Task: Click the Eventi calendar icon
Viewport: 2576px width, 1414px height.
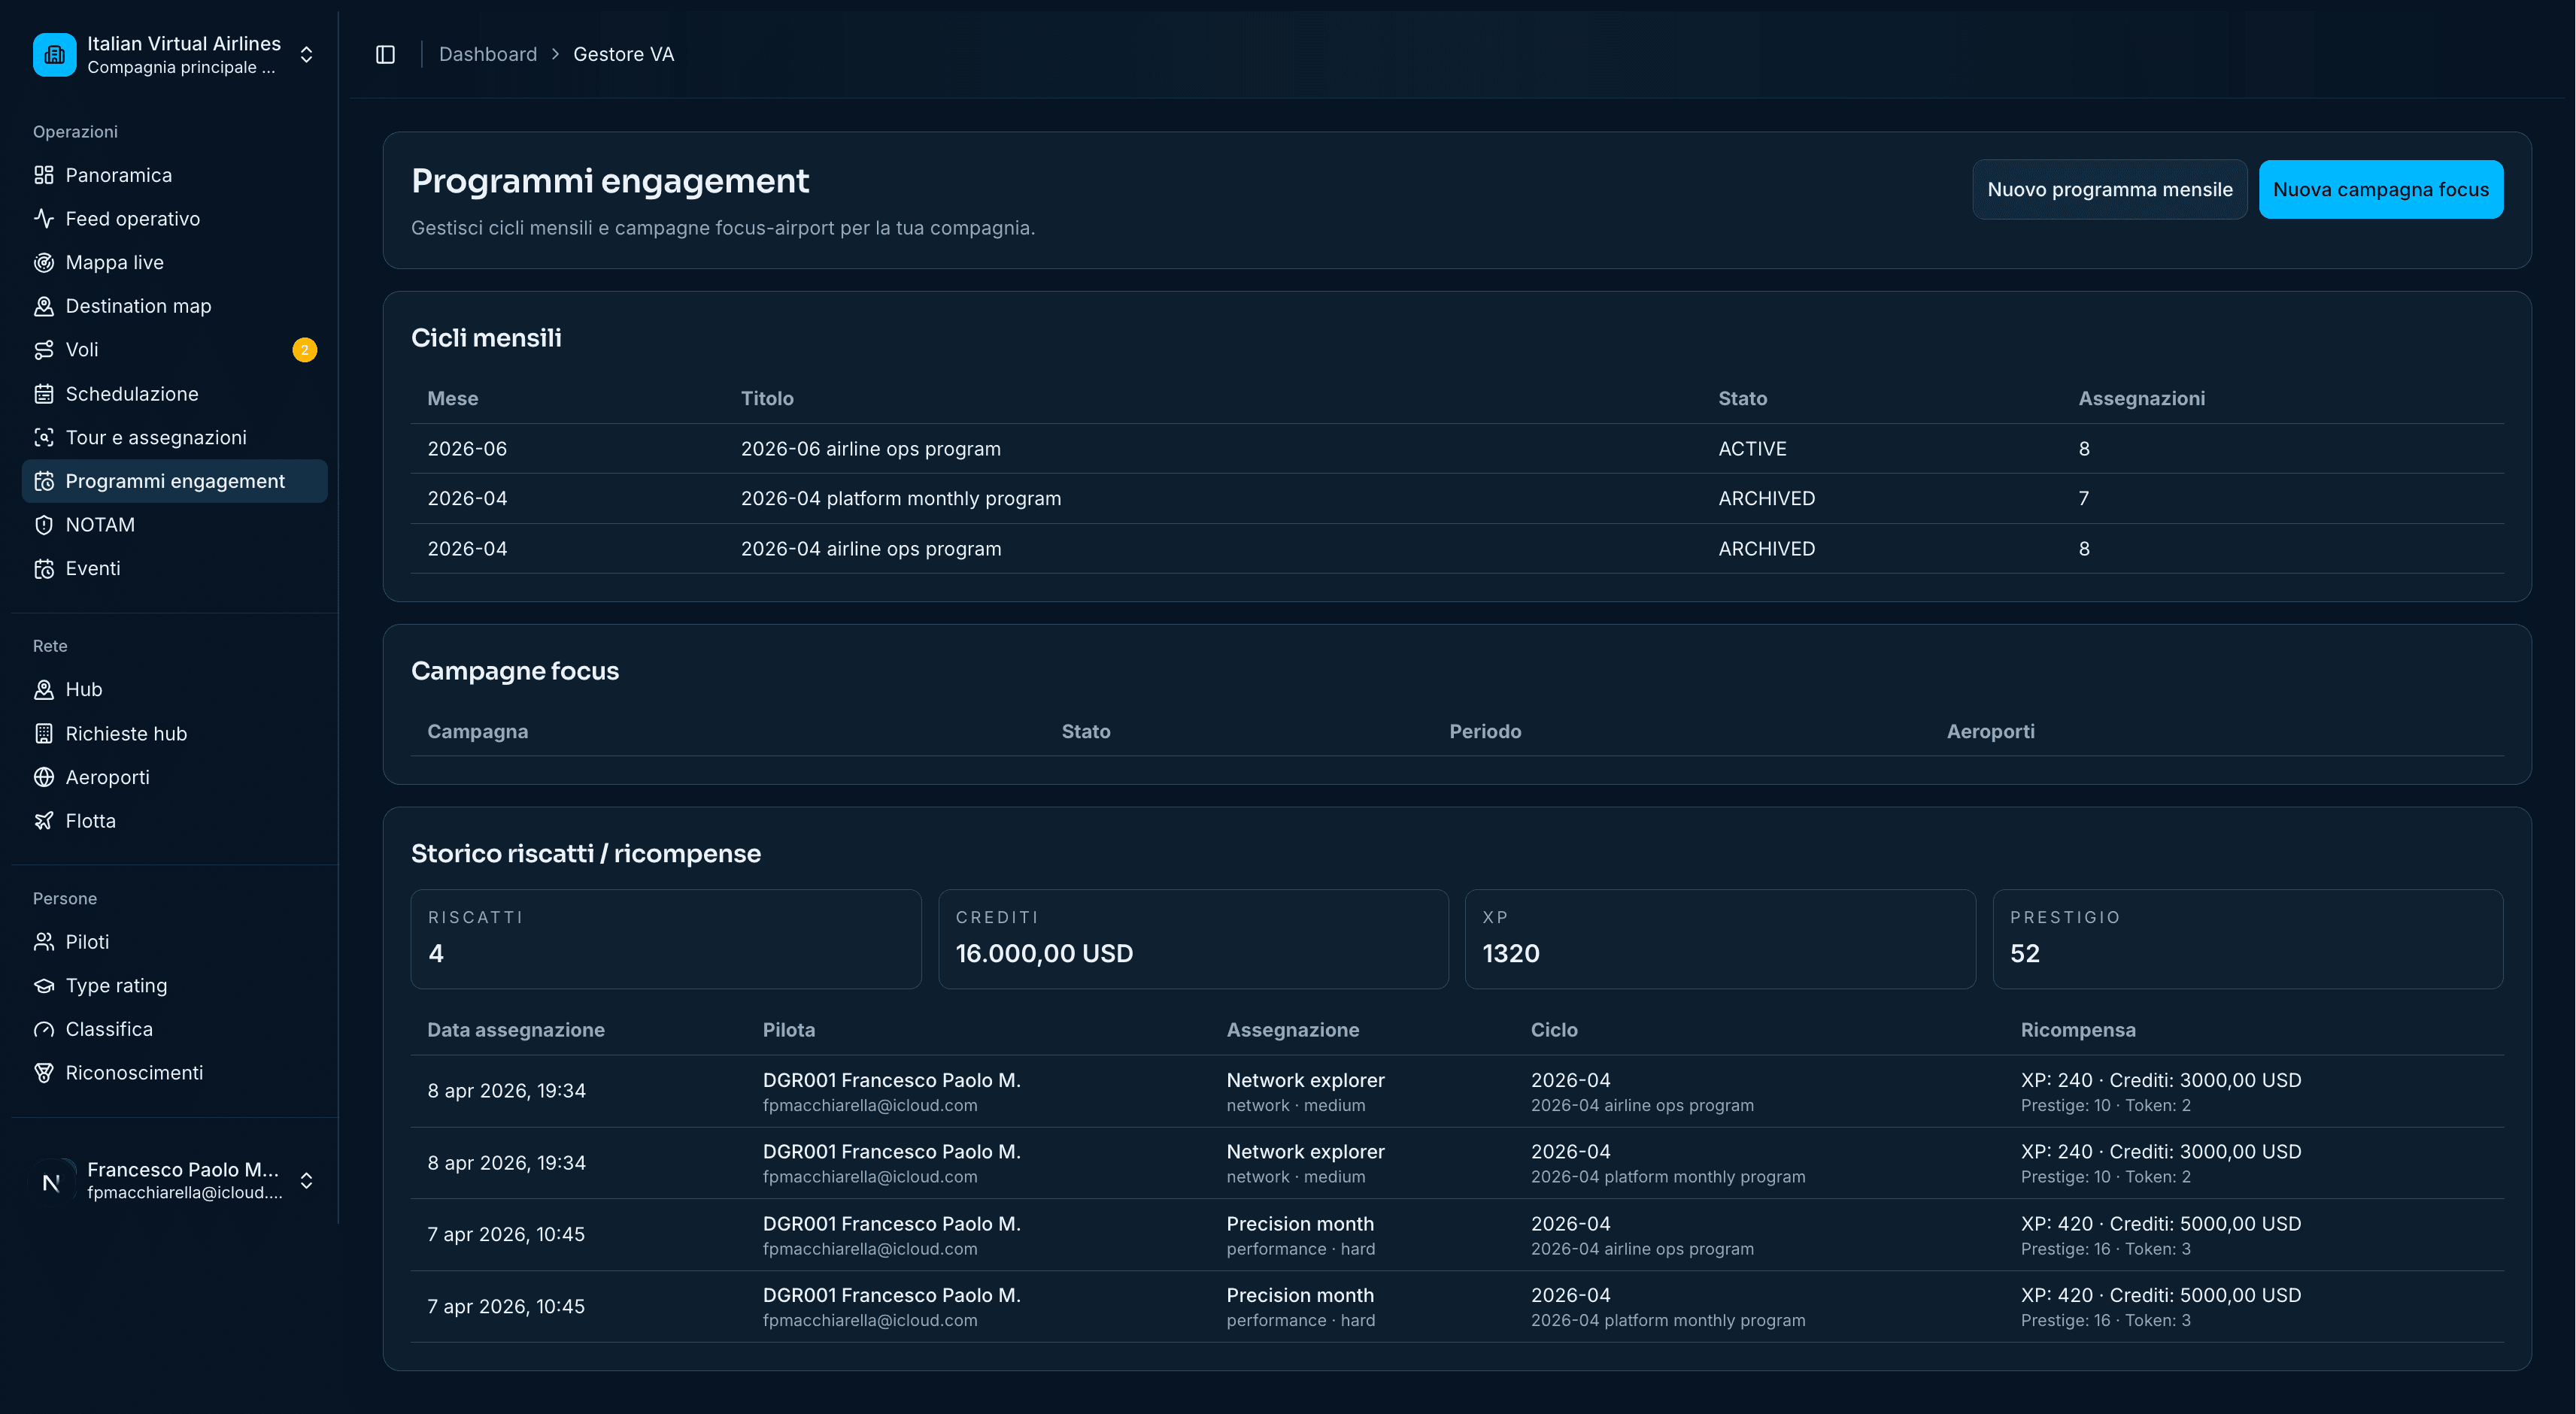Action: point(44,568)
